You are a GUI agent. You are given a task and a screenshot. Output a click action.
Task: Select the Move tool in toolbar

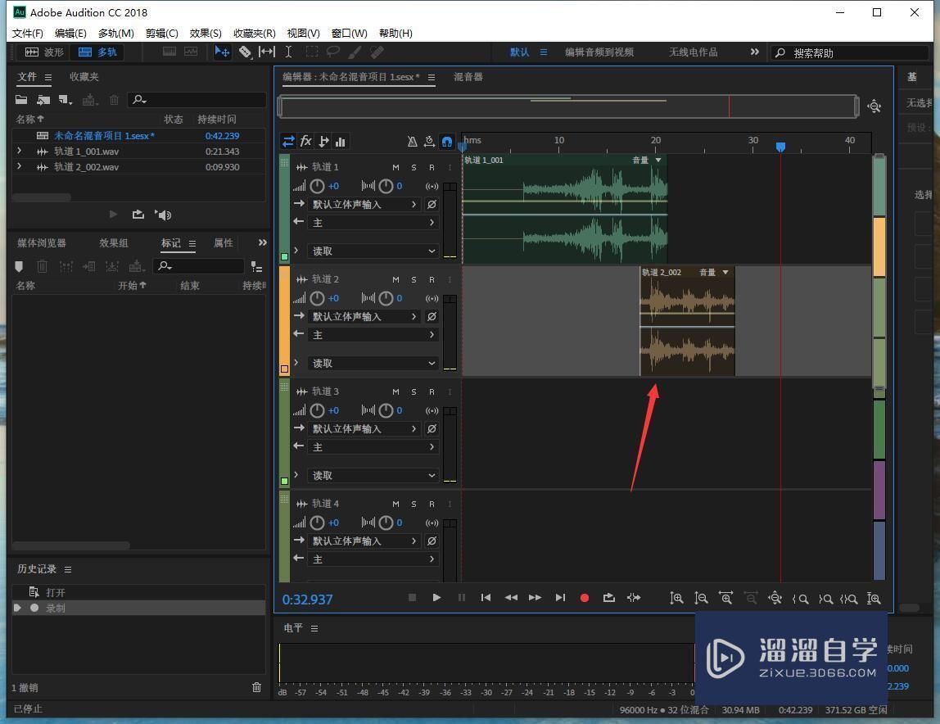222,52
